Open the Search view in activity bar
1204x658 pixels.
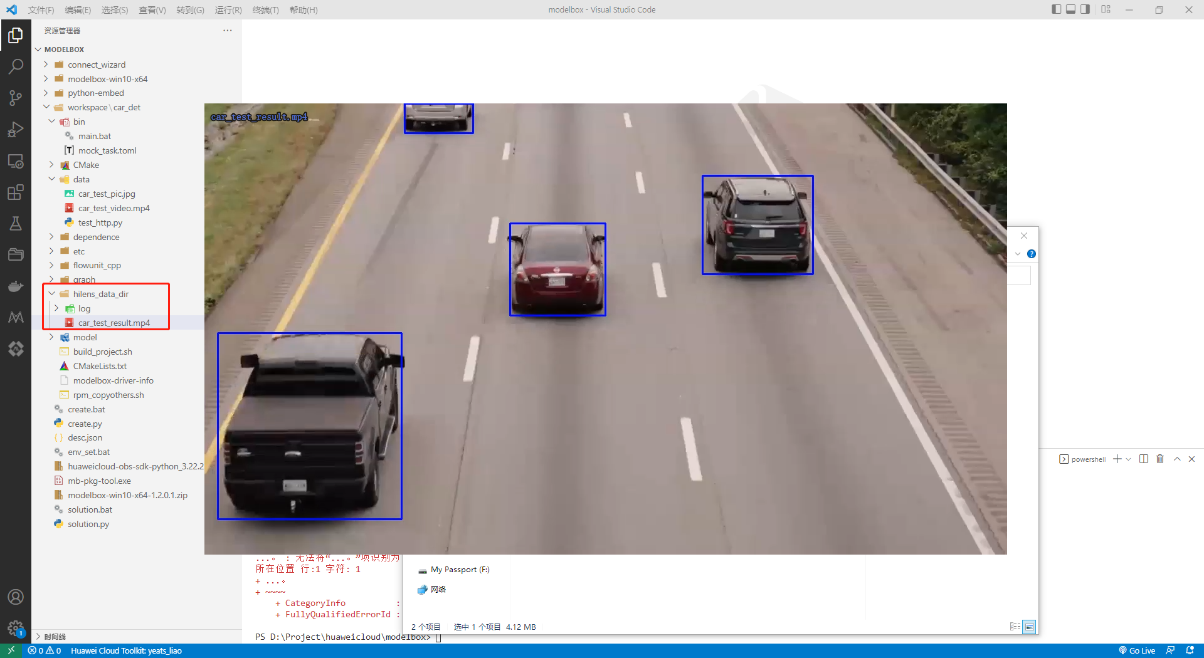pos(16,66)
